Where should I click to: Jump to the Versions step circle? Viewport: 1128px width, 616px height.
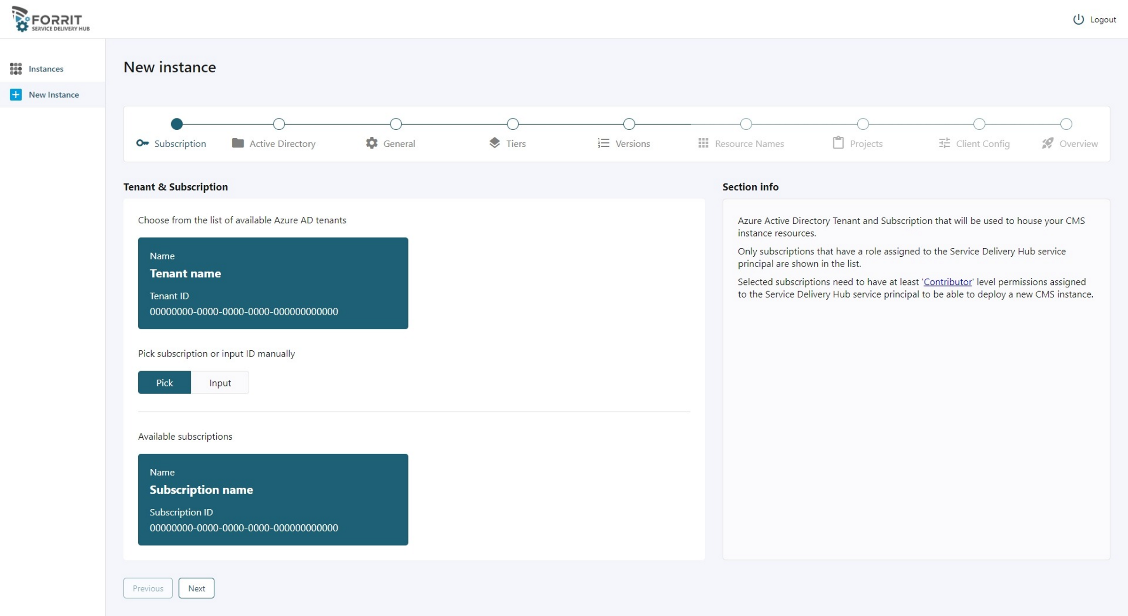(x=629, y=124)
